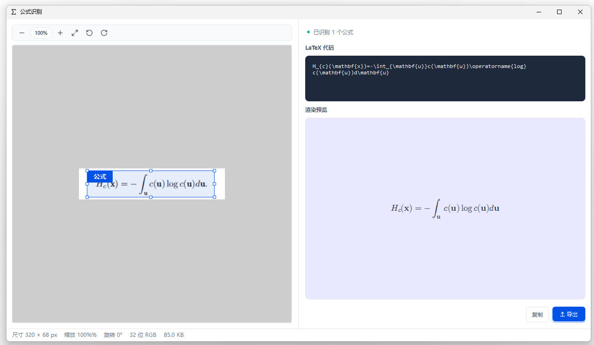
Task: Click the formula image in the canvas
Action: (152, 184)
